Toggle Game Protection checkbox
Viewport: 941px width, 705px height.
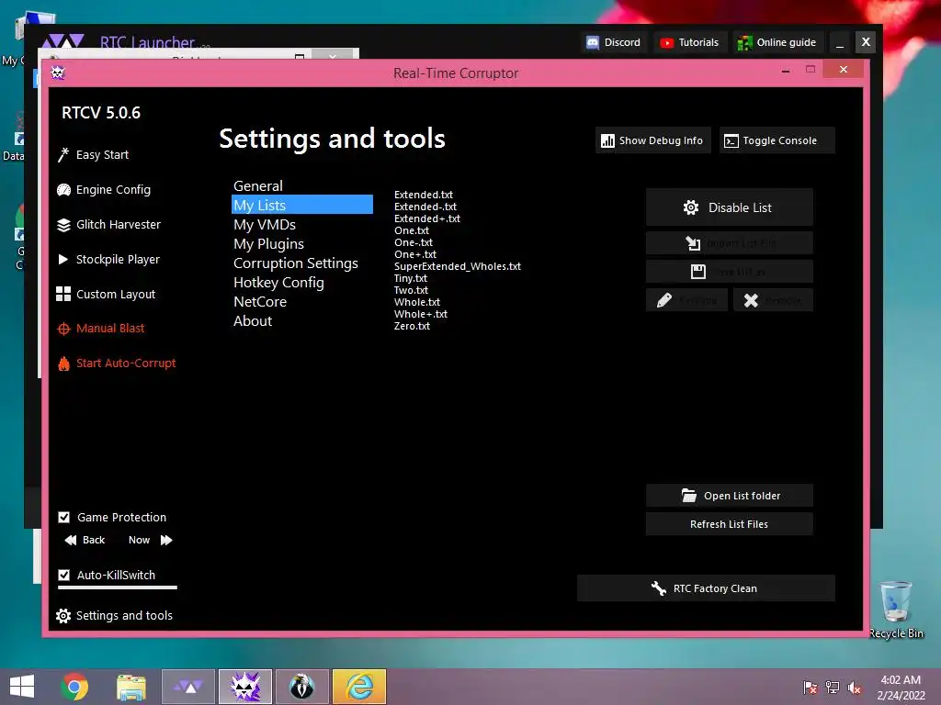63,517
